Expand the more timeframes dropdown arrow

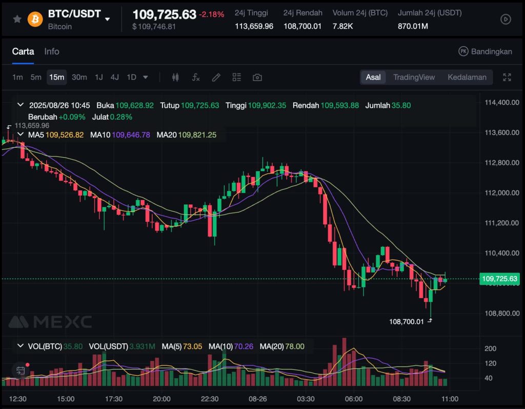point(146,77)
